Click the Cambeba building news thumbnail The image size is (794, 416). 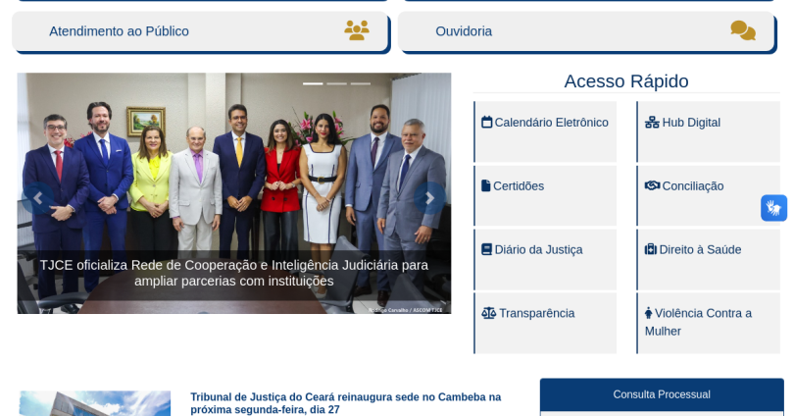click(x=95, y=403)
